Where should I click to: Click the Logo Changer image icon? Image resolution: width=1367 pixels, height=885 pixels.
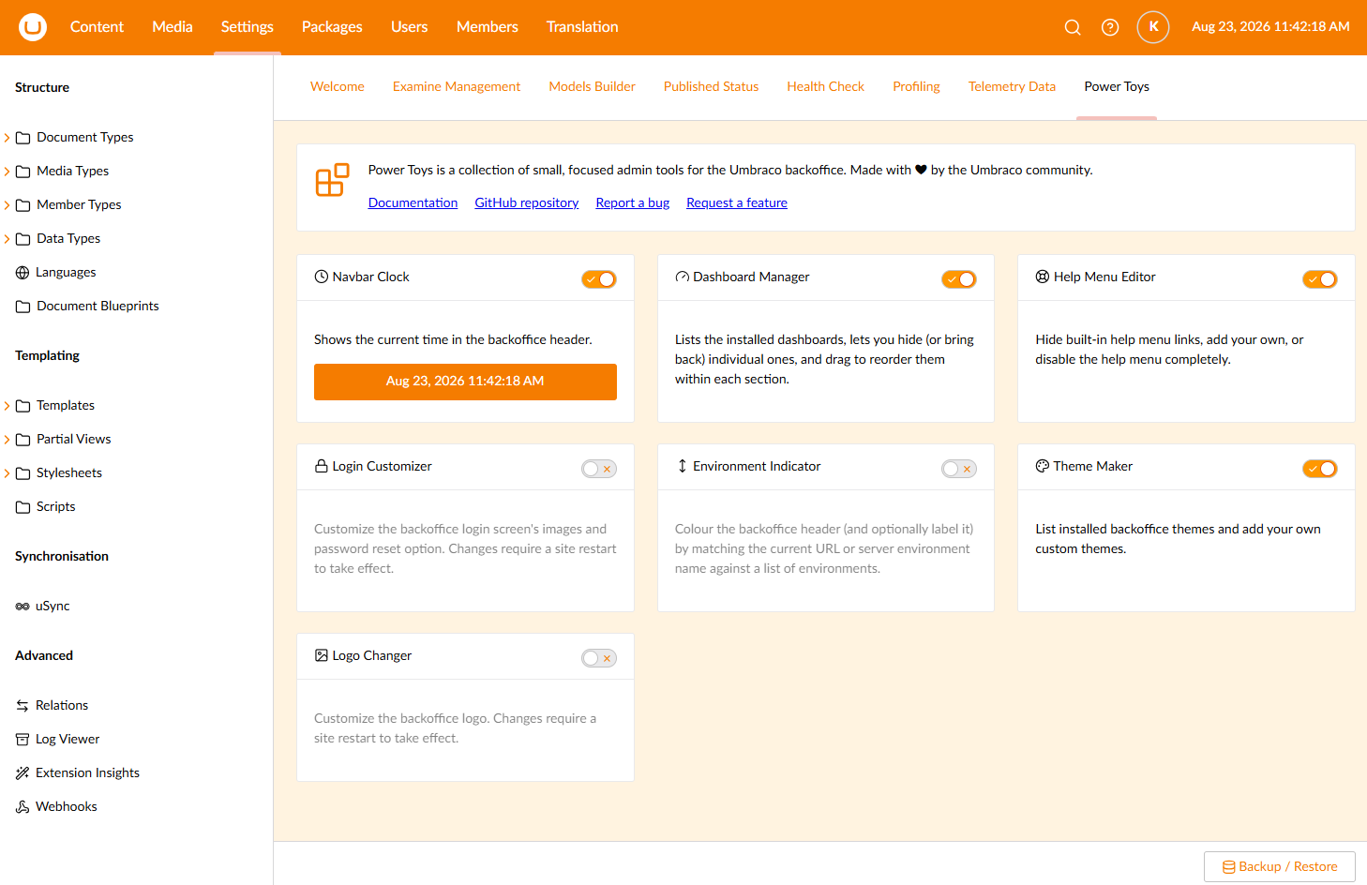[x=322, y=655]
